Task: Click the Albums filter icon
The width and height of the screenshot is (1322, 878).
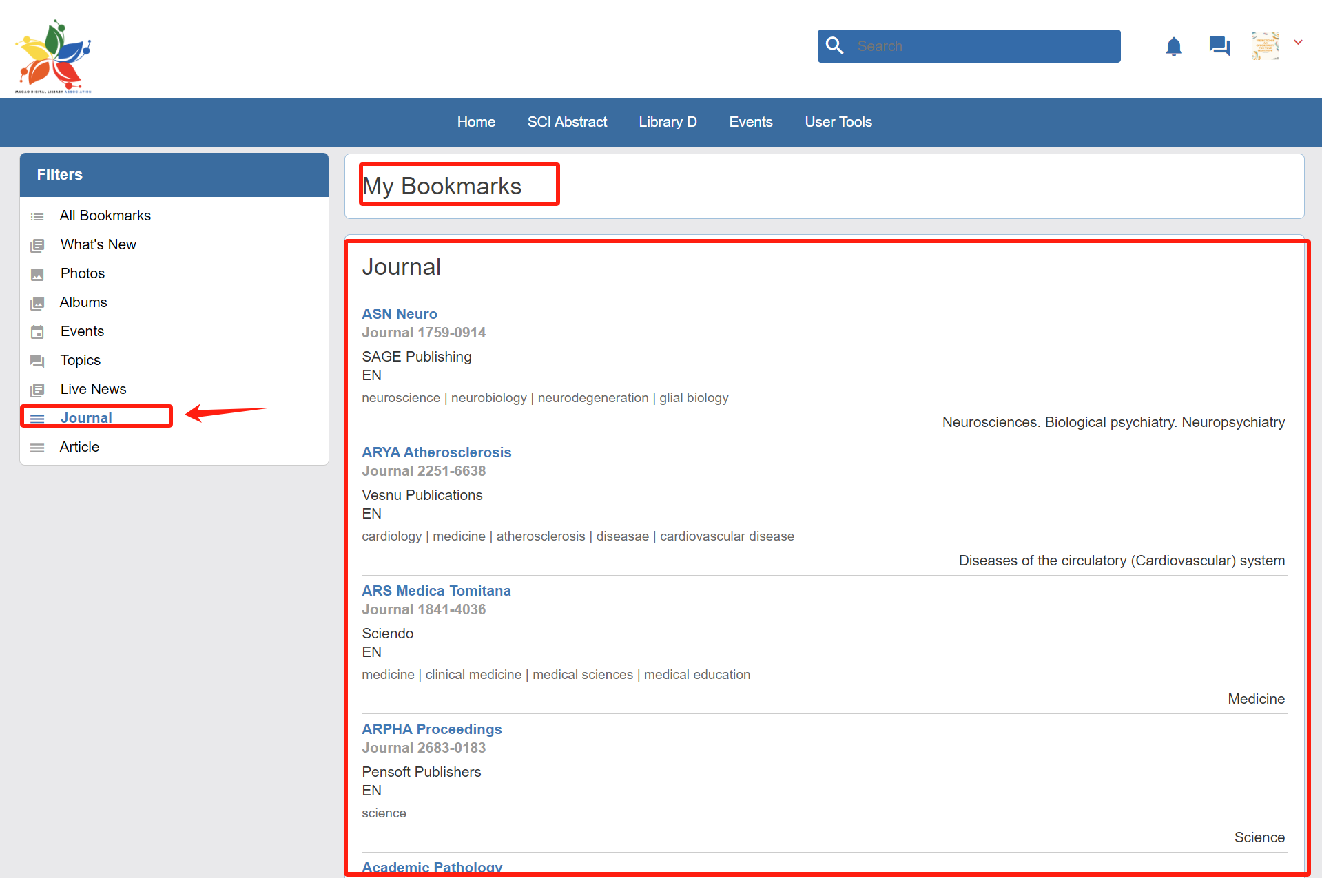Action: click(37, 303)
